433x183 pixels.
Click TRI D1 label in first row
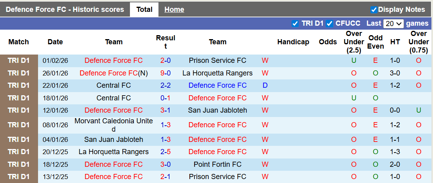tap(19, 60)
